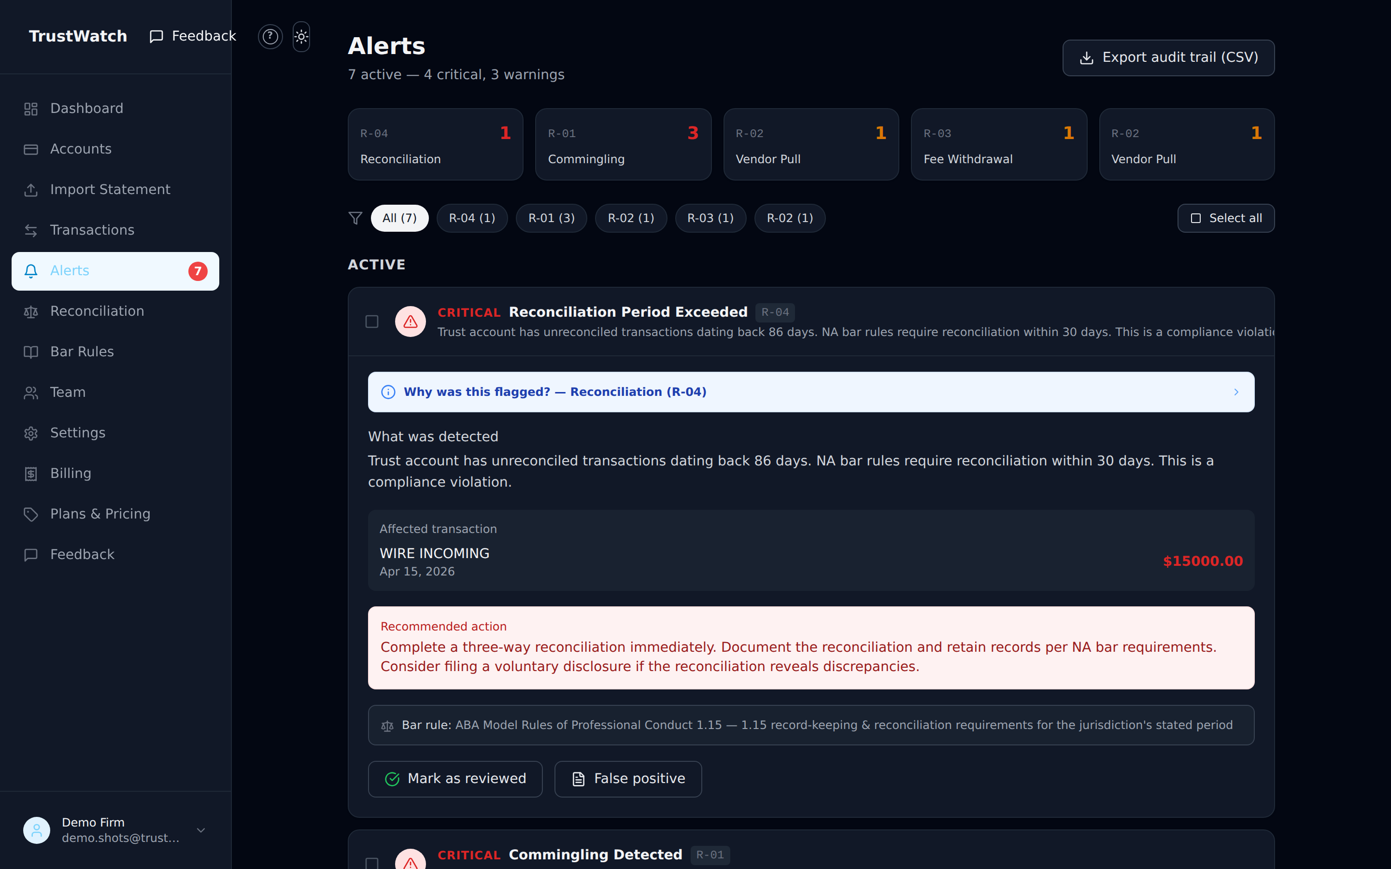Click the TrustWatch logo text
1391x869 pixels.
tap(78, 36)
